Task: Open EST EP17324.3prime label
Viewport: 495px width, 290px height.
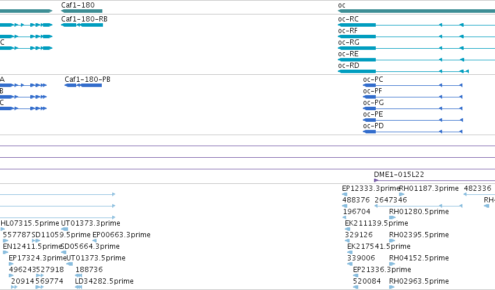Action: pos(38,258)
